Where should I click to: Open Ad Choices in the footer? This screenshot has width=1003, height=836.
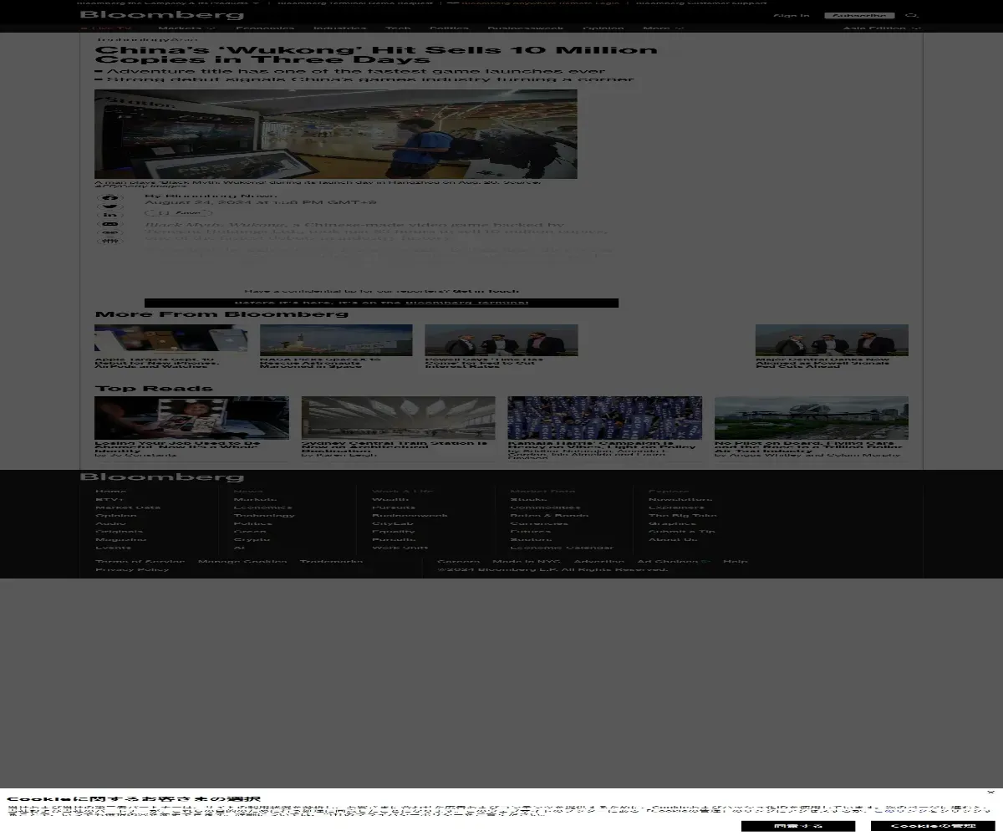[674, 562]
